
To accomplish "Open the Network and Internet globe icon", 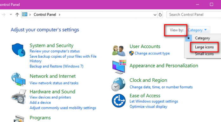I will (18, 79).
